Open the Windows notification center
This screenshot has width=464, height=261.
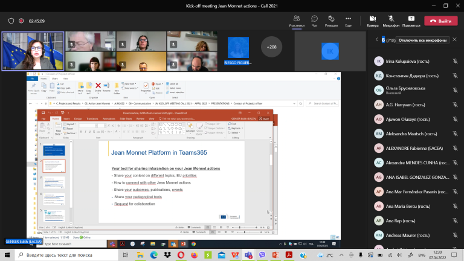454,255
